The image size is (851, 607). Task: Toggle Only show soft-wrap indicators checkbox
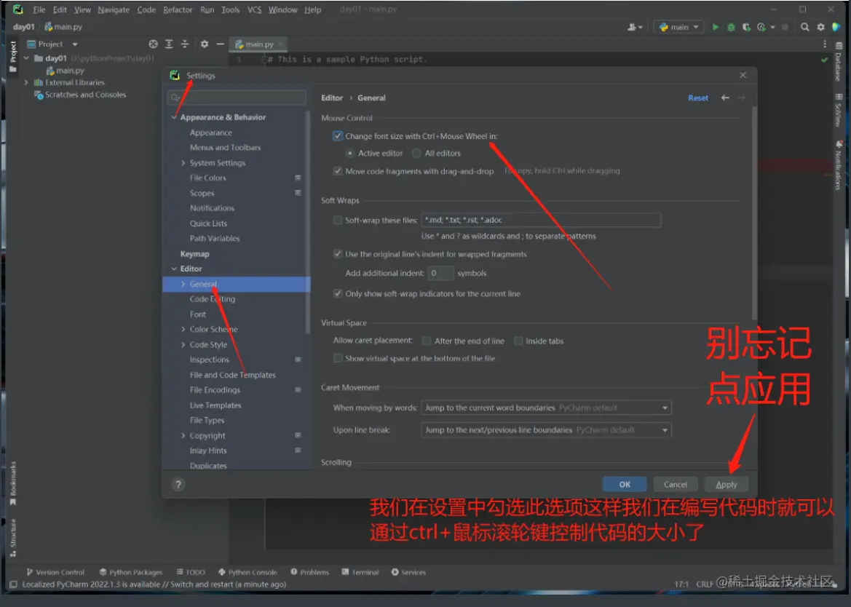pyautogui.click(x=338, y=293)
